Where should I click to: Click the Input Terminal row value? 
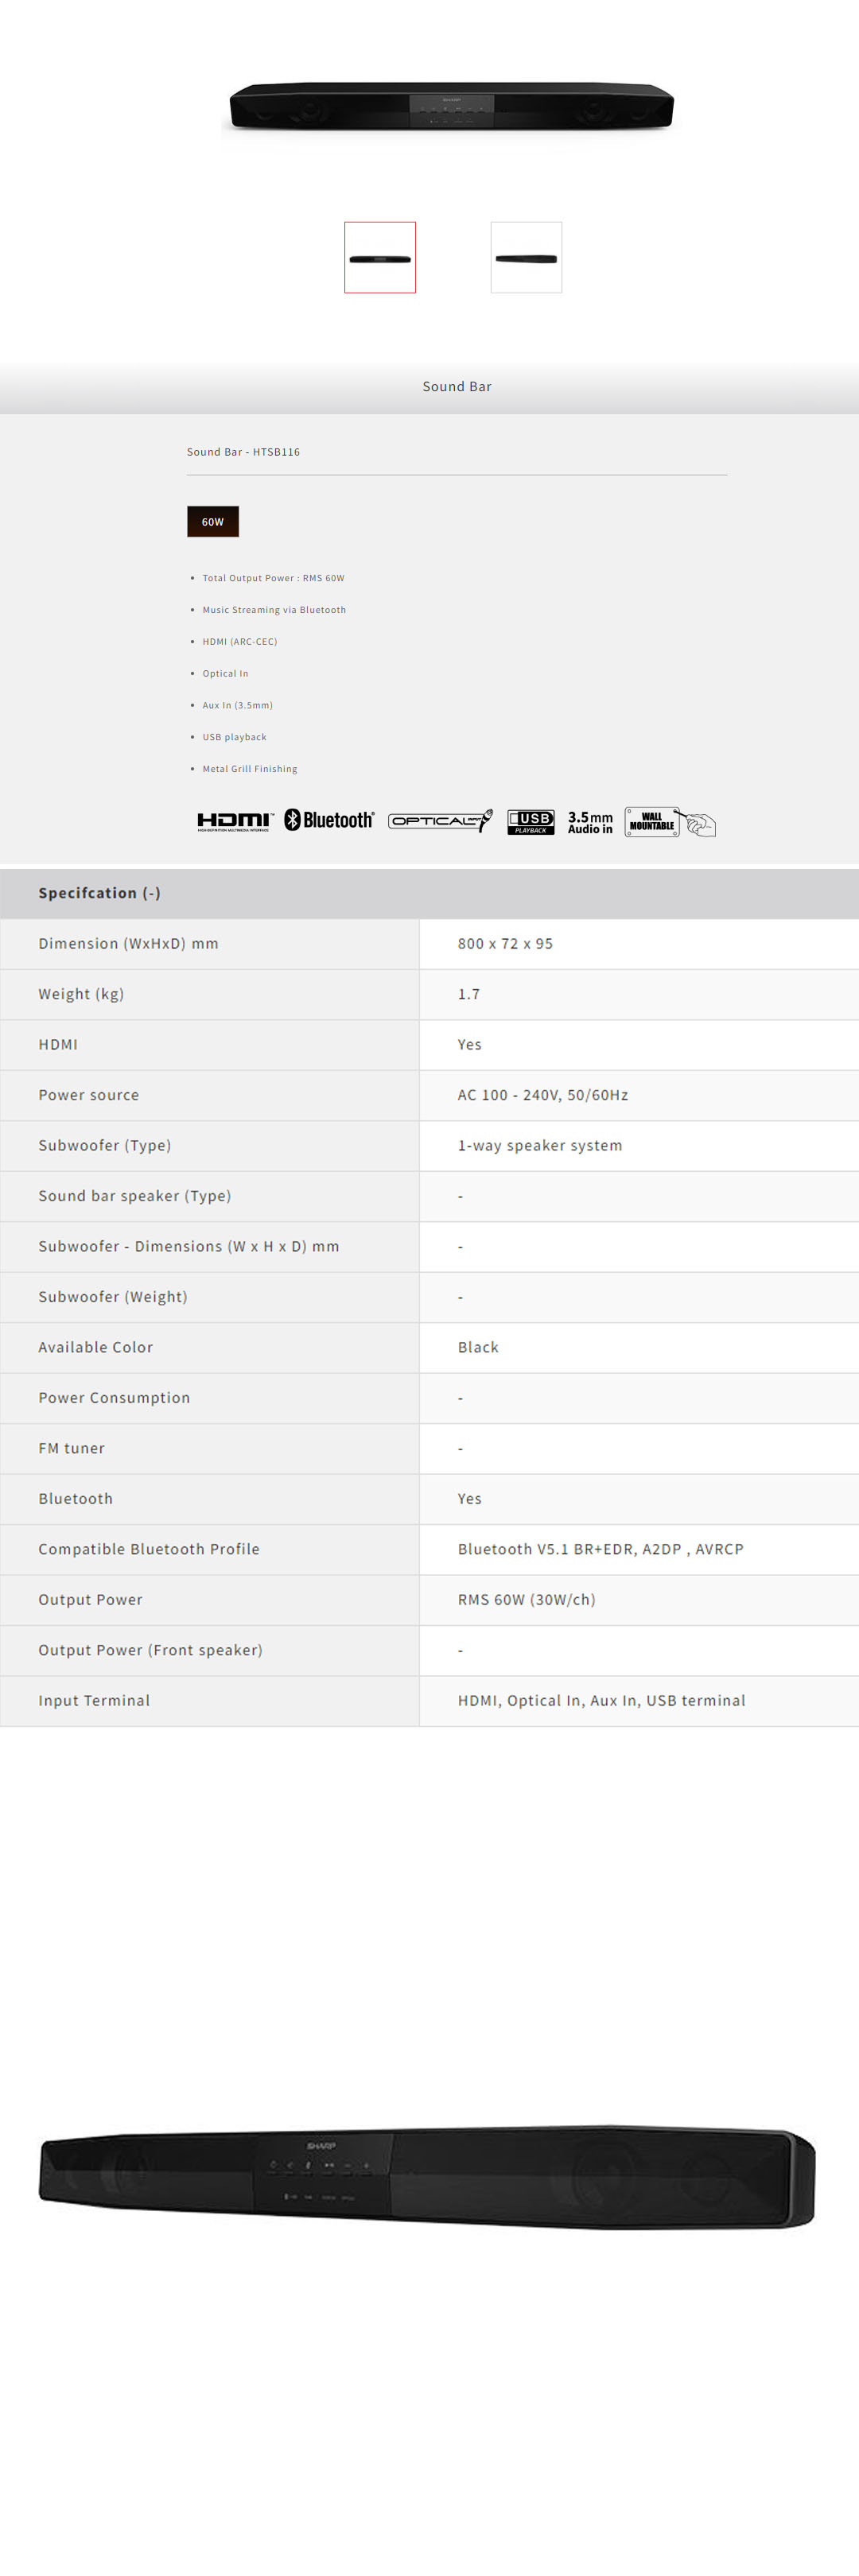point(601,1700)
